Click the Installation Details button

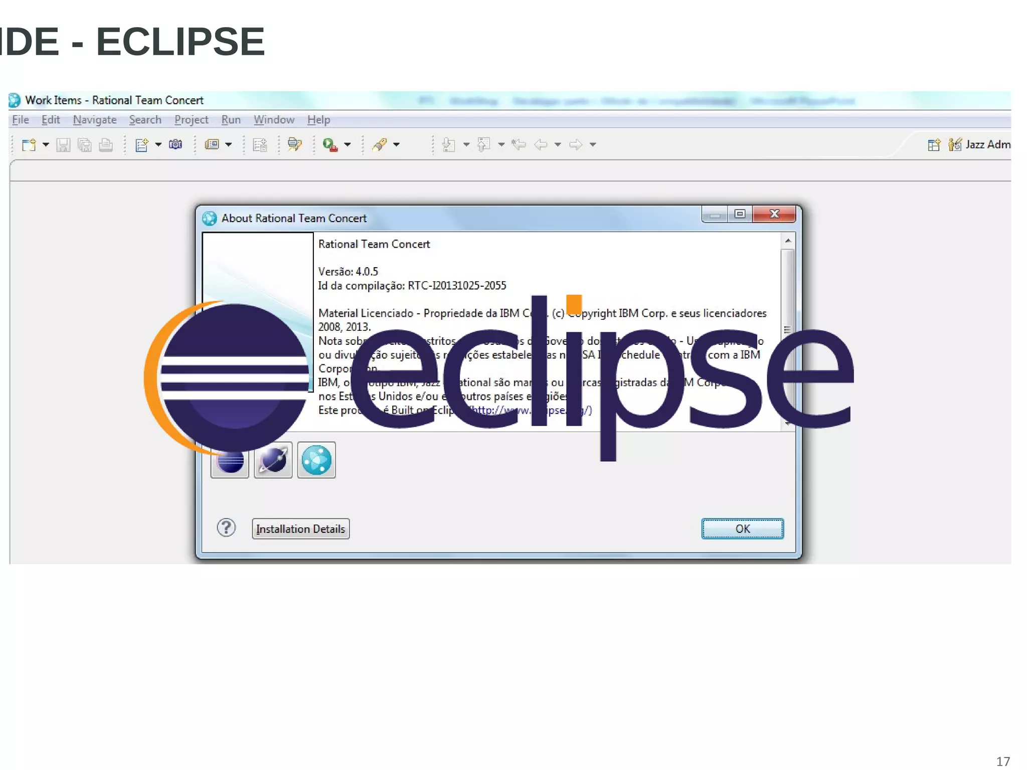300,529
